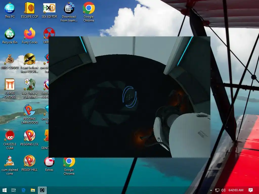The image size is (259, 194).
Task: Launch Microsoft Edge from the taskbar
Action: click(24, 190)
